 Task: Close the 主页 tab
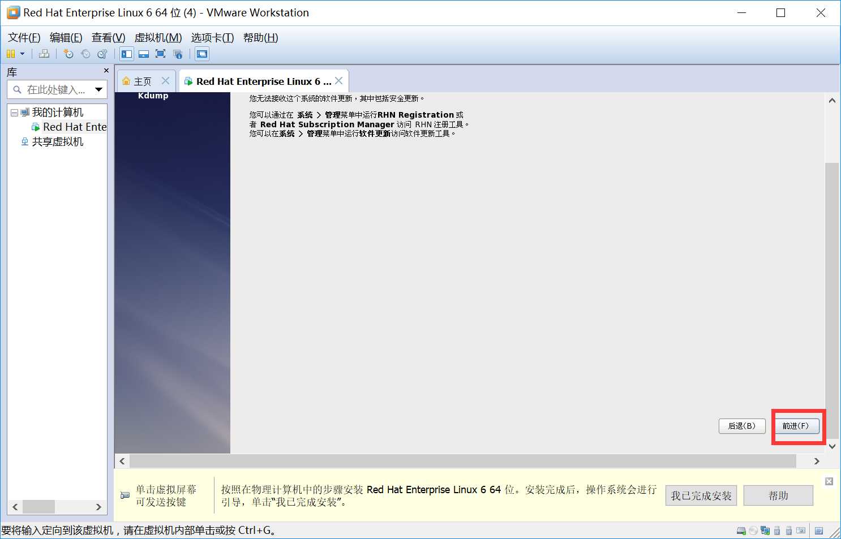point(165,81)
